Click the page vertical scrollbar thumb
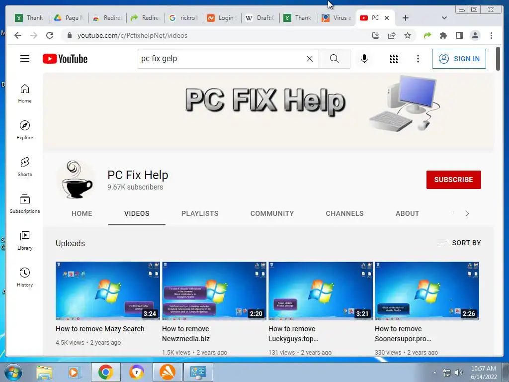Screen dimensions: 509x382 tap(498, 59)
